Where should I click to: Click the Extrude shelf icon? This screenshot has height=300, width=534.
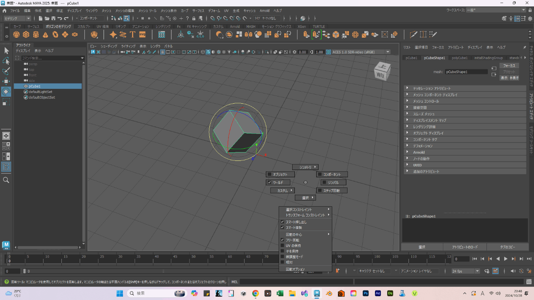pos(306,35)
